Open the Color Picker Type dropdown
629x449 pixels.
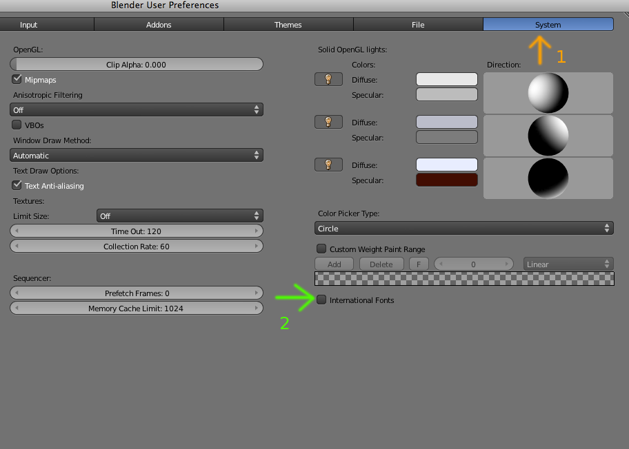[x=464, y=229]
